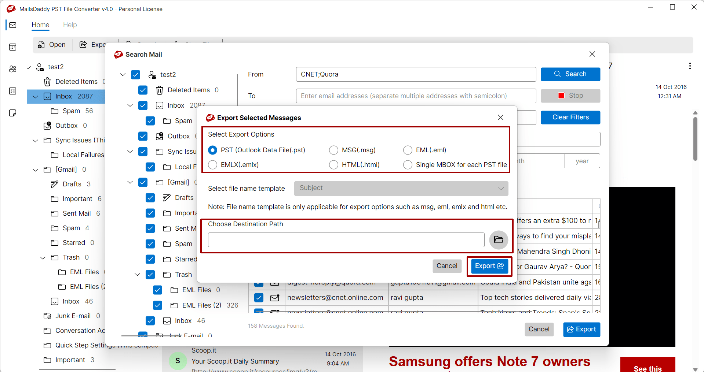Click the year date field
Screen dimensions: 704x372
point(582,161)
